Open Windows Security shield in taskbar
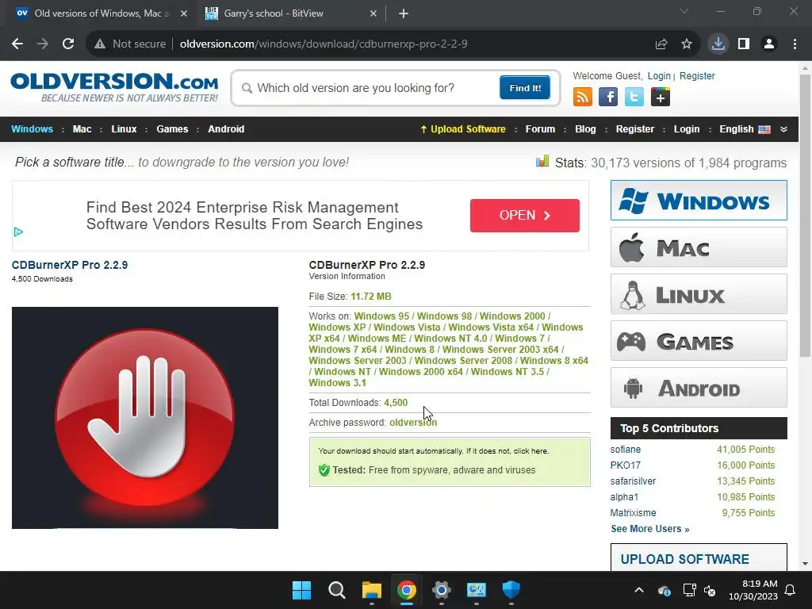812x609 pixels. 511,590
